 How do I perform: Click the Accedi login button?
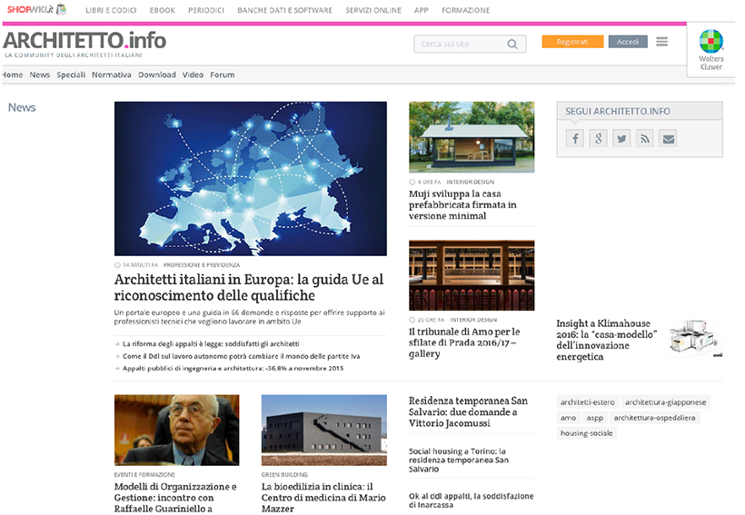[628, 42]
